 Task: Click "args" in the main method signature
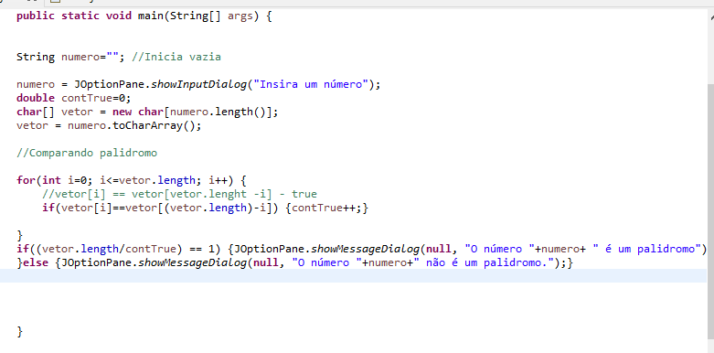[x=240, y=16]
